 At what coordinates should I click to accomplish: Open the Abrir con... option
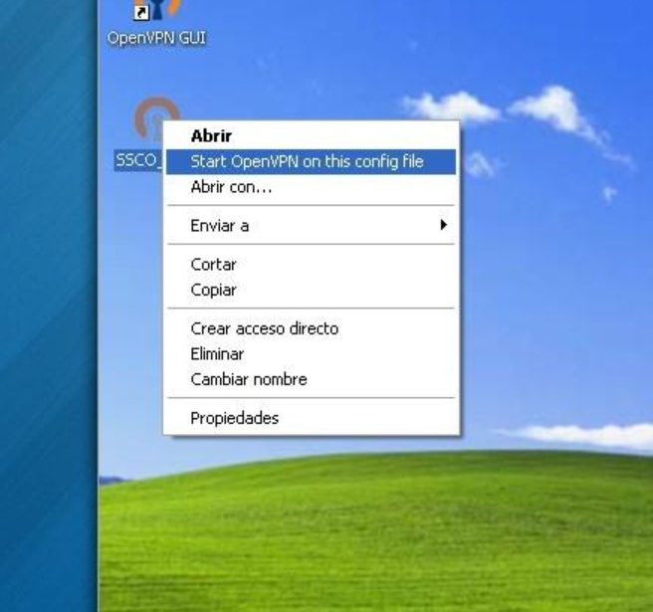tap(231, 186)
